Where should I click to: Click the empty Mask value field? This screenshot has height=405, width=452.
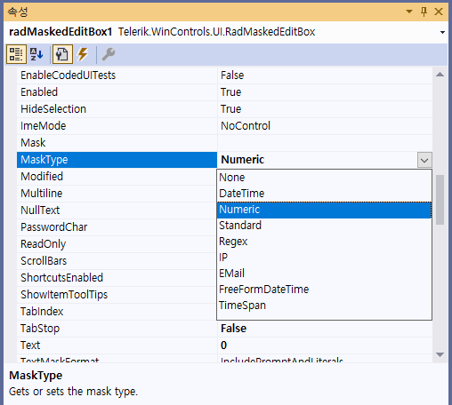[325, 143]
